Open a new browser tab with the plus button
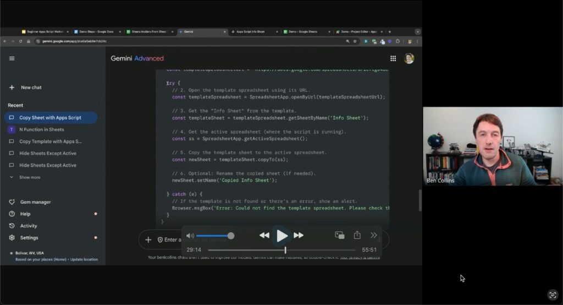 (x=390, y=31)
